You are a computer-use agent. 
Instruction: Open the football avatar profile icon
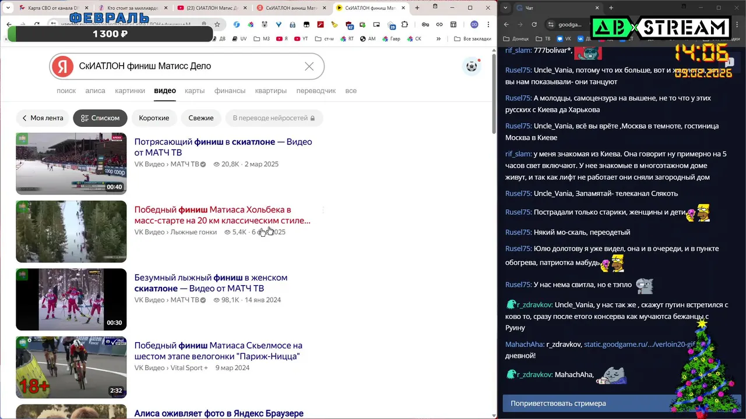point(471,66)
